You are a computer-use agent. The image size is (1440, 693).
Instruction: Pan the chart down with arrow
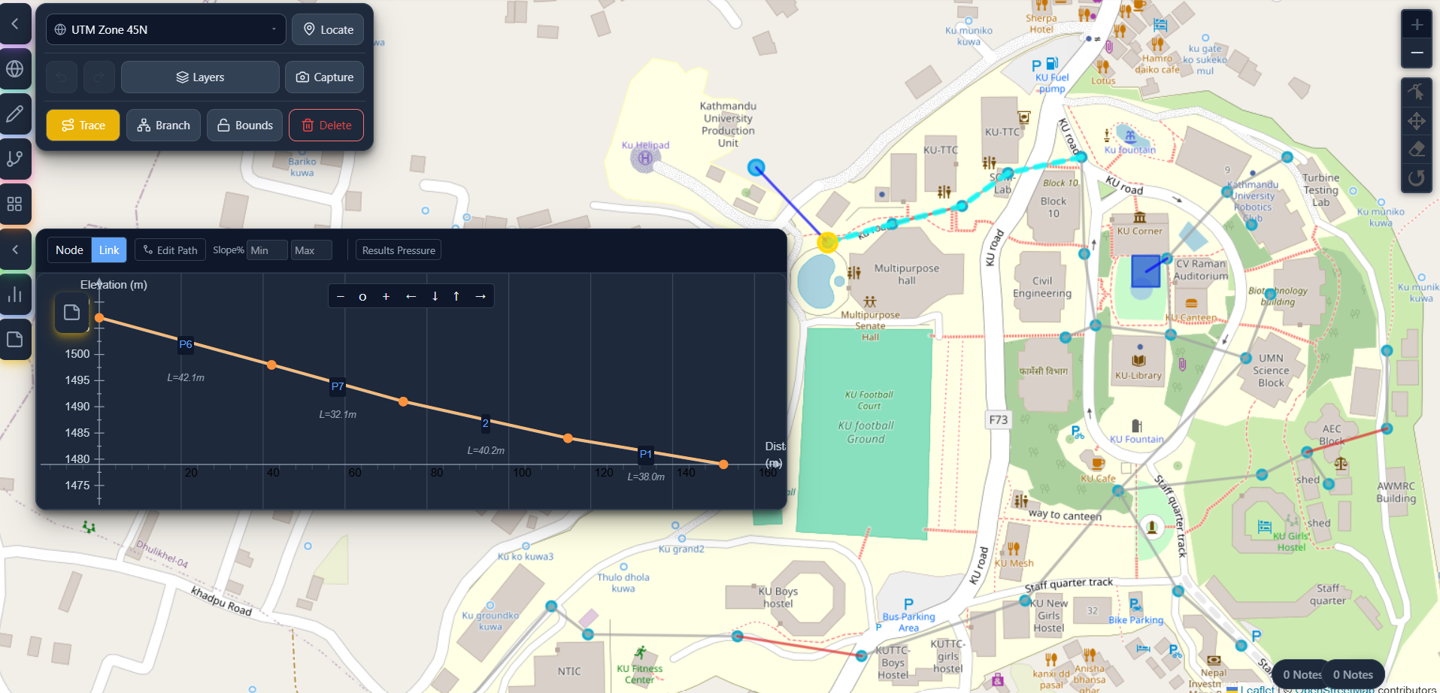point(435,296)
